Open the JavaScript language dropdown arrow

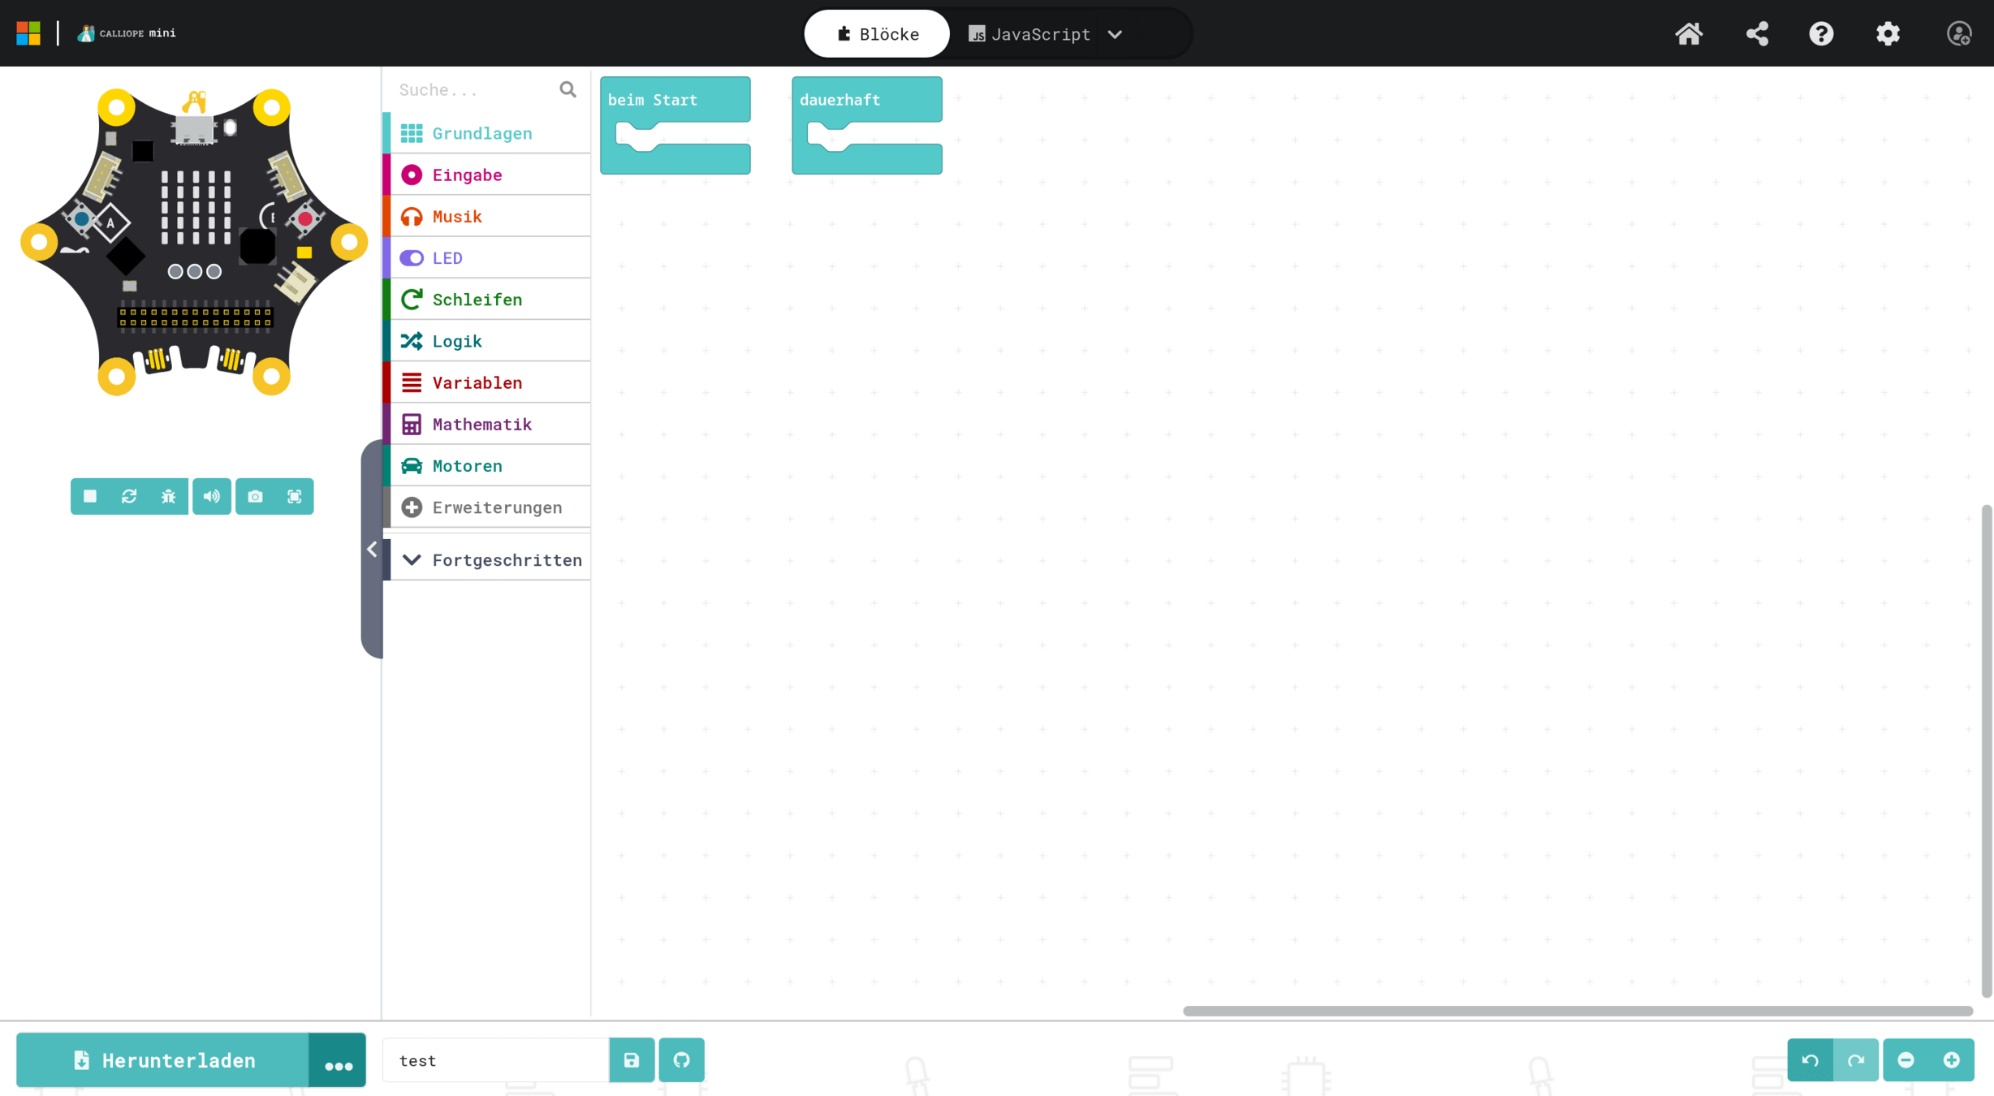pos(1116,34)
